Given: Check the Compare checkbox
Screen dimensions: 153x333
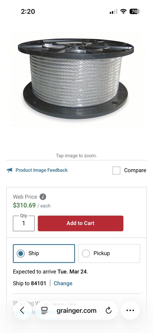Looking at the screenshot, I should pyautogui.click(x=116, y=170).
